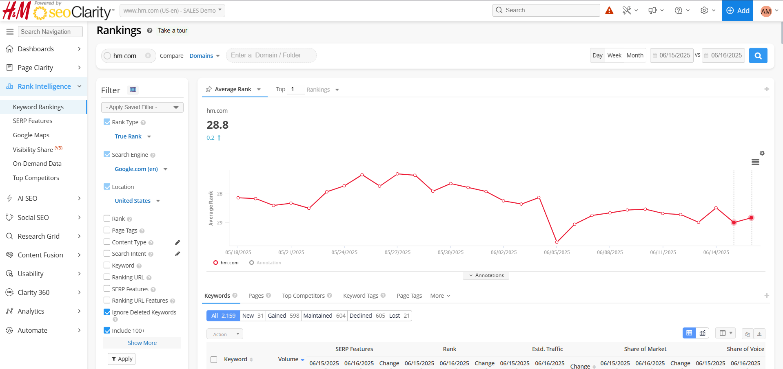Viewport: 783px width, 369px height.
Task: Click the download export icon
Action: tap(759, 334)
